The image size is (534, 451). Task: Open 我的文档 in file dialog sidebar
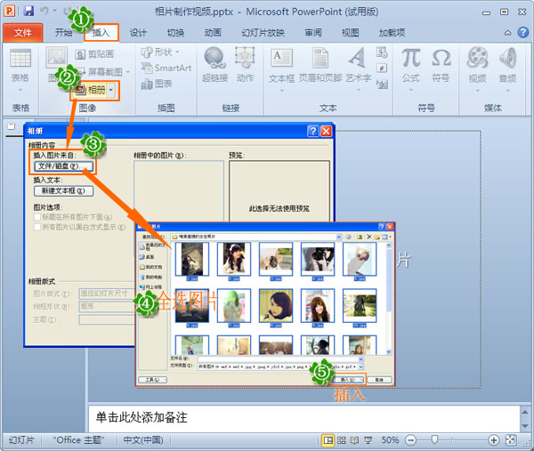point(151,267)
